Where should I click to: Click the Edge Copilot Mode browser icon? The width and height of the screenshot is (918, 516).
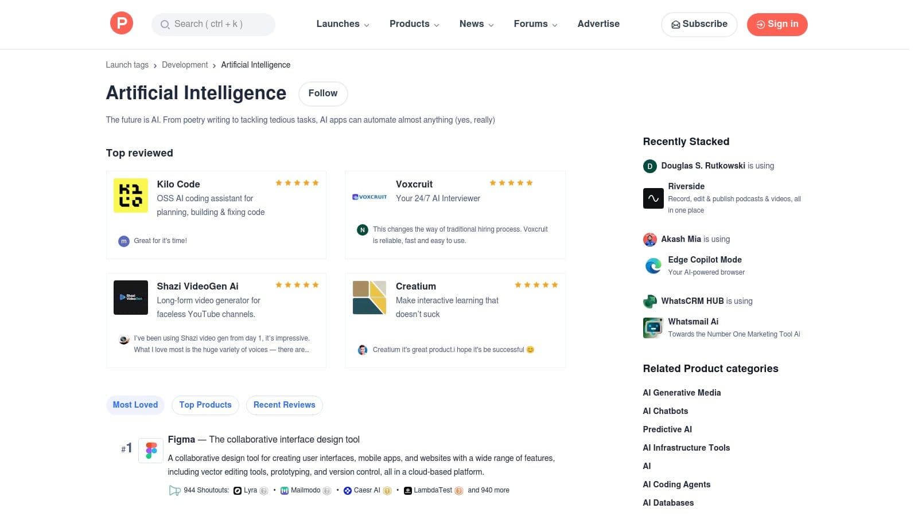click(652, 265)
